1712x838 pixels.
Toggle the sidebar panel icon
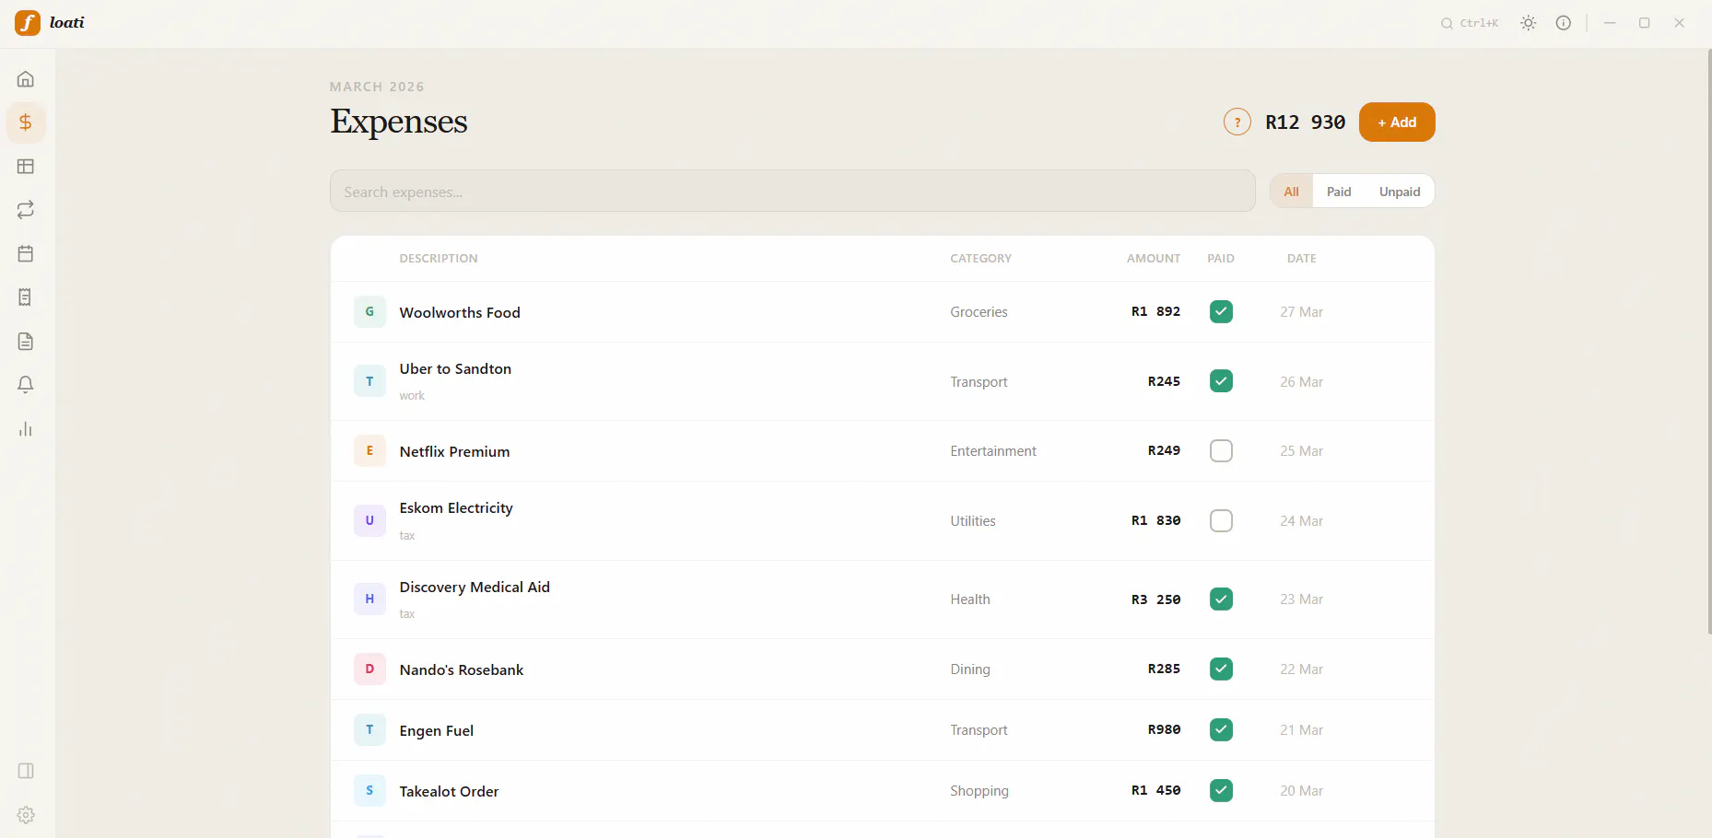click(x=26, y=771)
